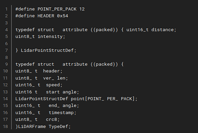Viewport: 198px width, 133px height.
Task: Click the speed field on line 12
Action: point(53,85)
